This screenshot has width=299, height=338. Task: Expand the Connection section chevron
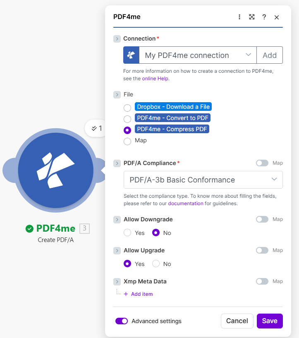point(117,39)
